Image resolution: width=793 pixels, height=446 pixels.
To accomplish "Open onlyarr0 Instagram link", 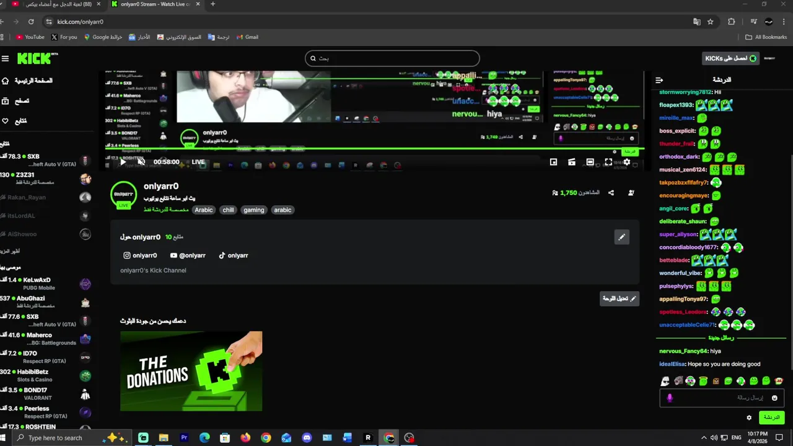I will pos(140,255).
